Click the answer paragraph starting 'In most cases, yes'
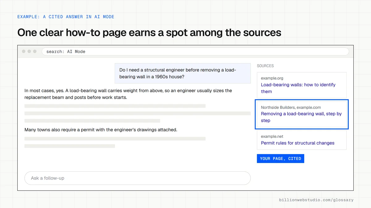This screenshot has height=208, width=371. pyautogui.click(x=128, y=94)
